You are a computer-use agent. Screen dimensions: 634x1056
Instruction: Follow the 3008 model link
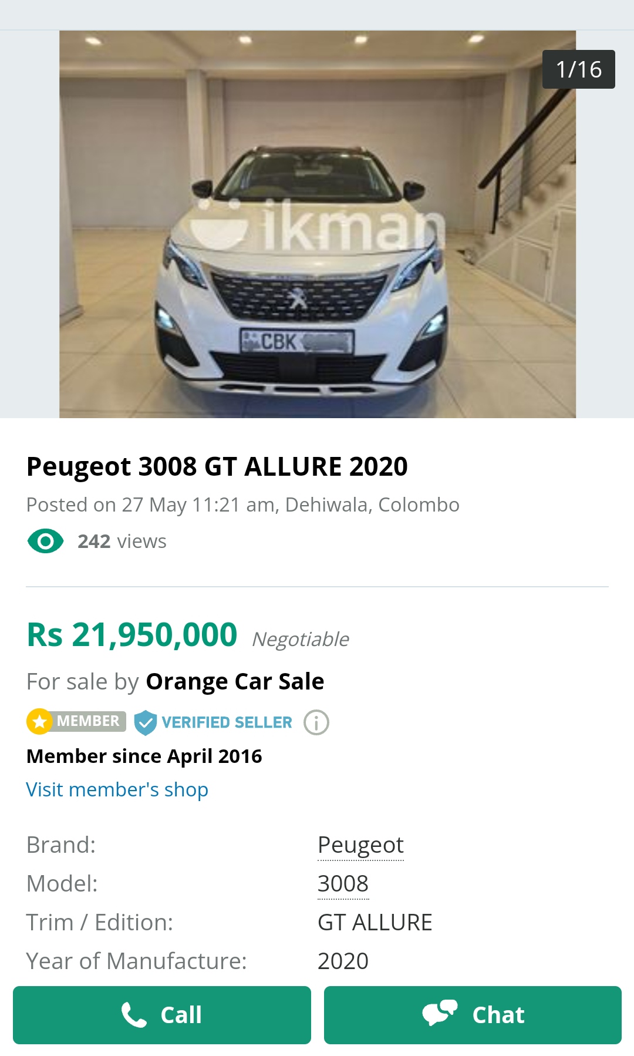pyautogui.click(x=343, y=884)
